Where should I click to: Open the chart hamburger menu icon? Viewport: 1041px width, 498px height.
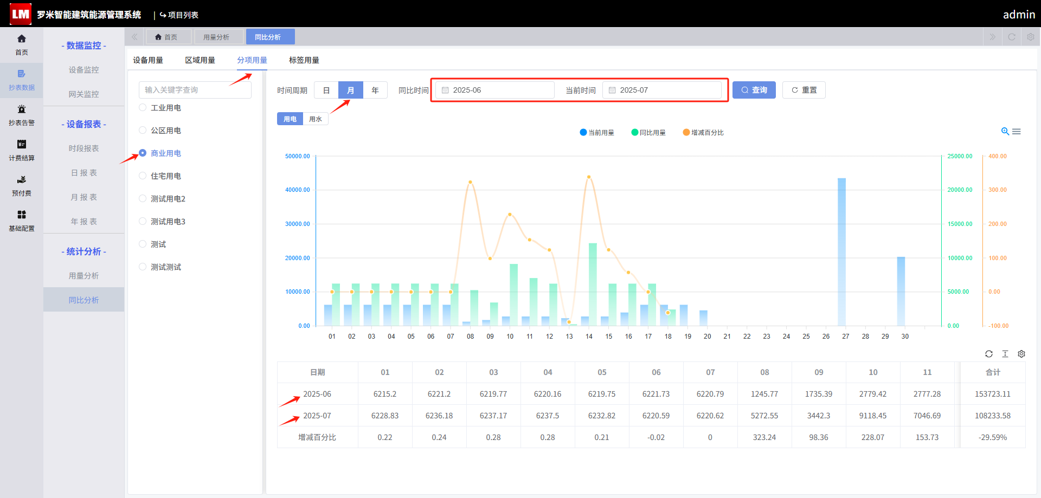1017,132
